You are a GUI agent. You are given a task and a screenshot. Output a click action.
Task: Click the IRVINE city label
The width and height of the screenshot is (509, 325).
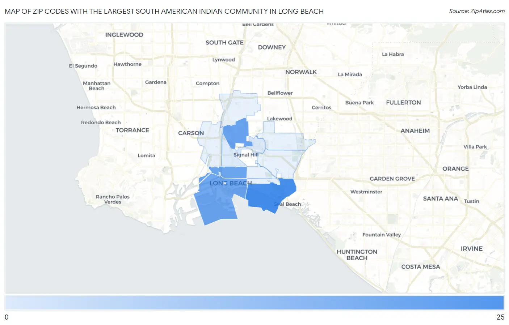(471, 249)
